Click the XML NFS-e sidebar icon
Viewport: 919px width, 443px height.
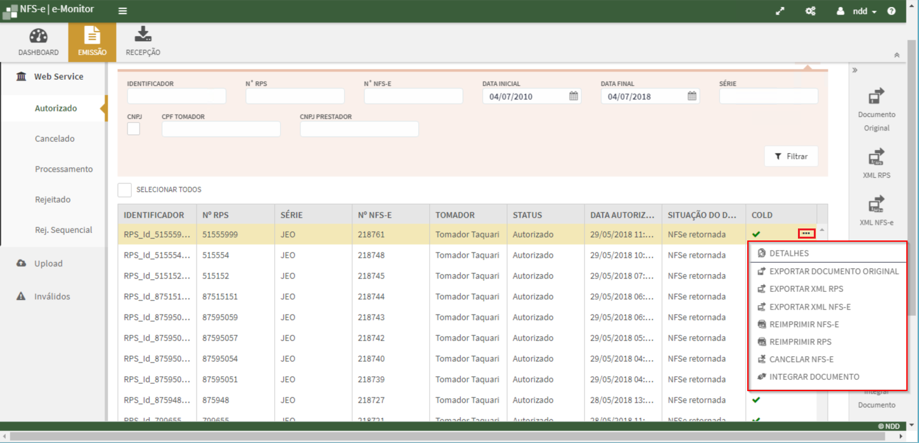(x=877, y=204)
